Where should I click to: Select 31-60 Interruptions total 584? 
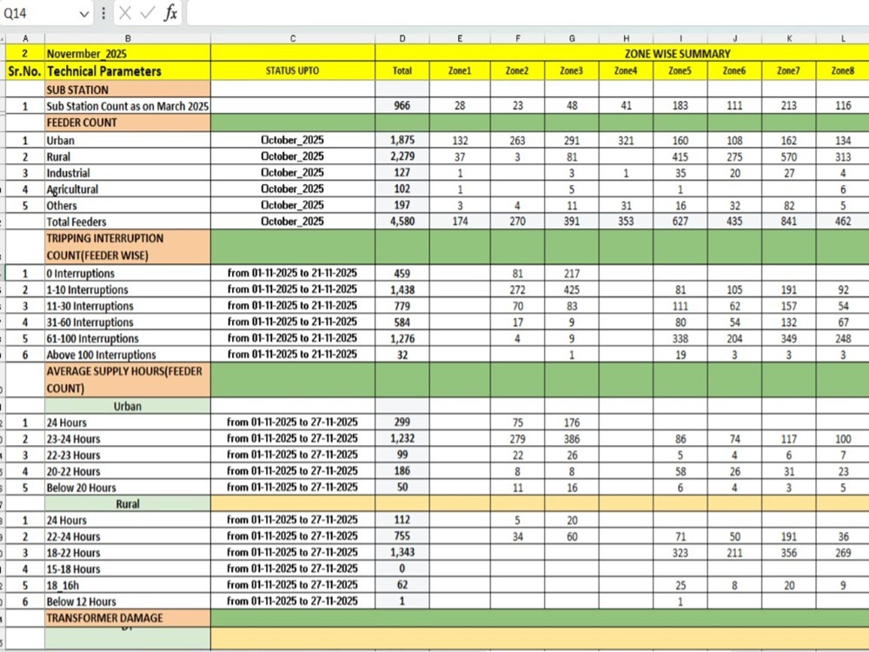(x=402, y=323)
